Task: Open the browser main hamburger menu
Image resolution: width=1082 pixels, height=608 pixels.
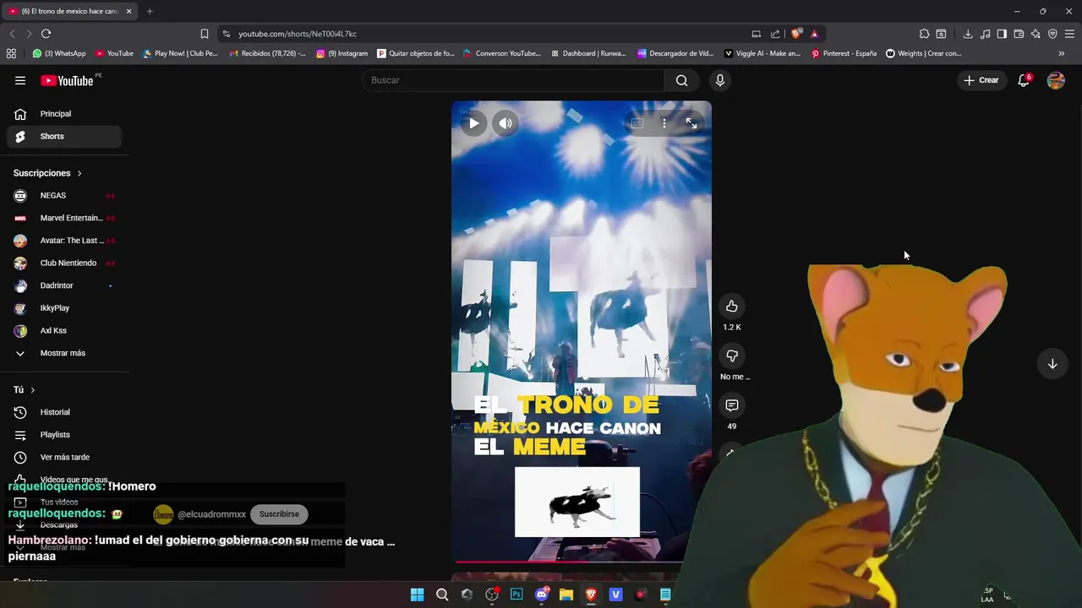Action: [1070, 34]
